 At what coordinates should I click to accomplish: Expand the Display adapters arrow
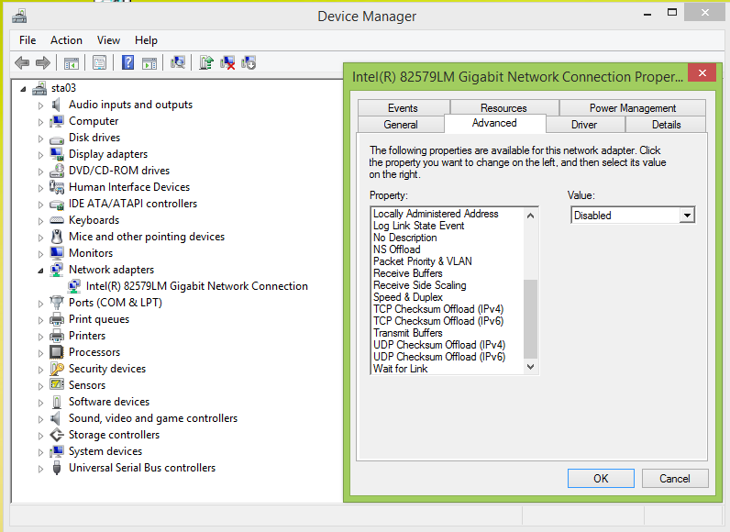(40, 155)
